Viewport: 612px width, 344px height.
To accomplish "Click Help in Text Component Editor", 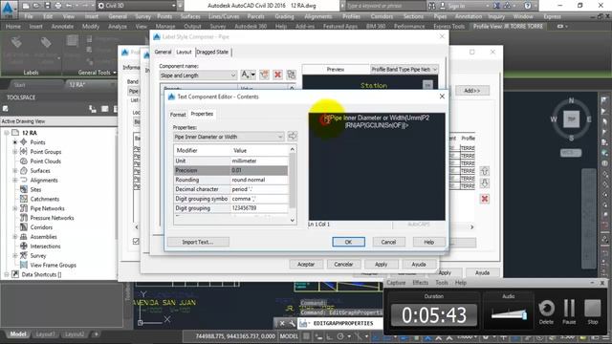I will coord(429,242).
